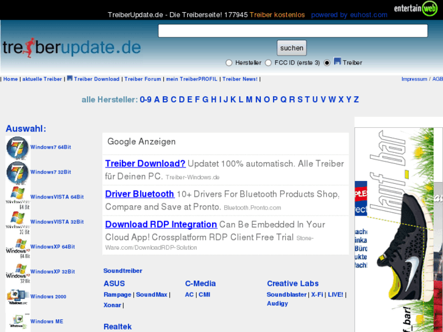Viewport: 443px width, 332px height.
Task: Open the SoundMax link
Action: coord(152,294)
